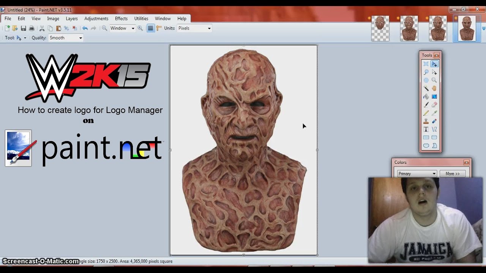Viewport: 486px width, 273px height.
Task: Select the Gradient tool
Action: [x=434, y=97]
